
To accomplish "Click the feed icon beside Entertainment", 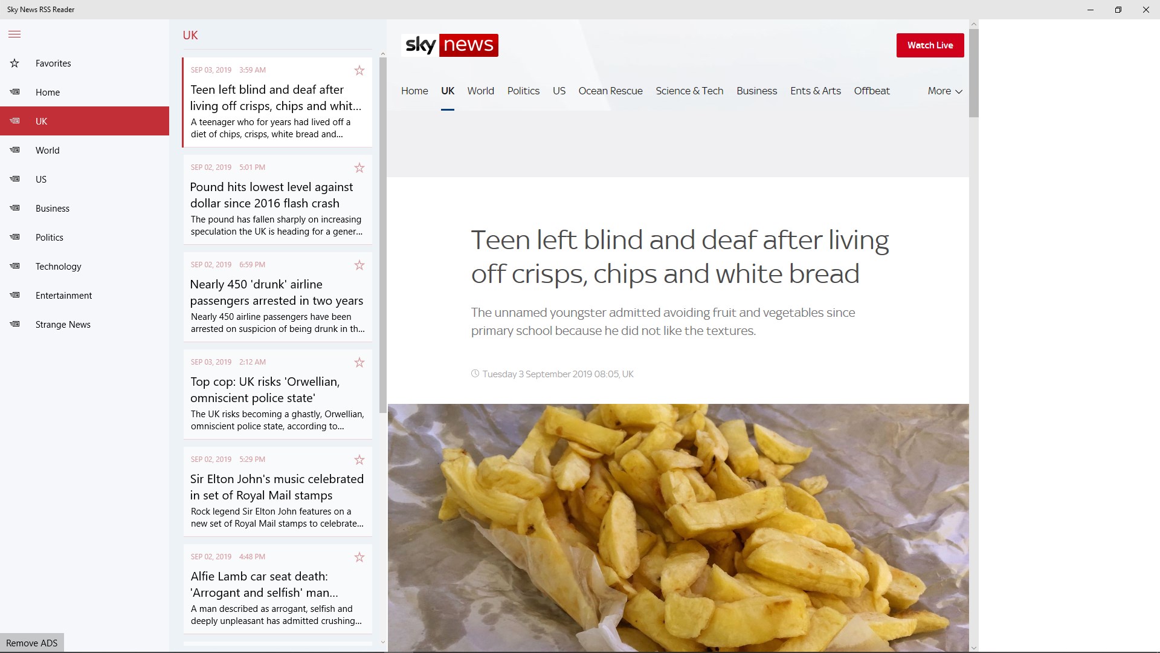I will (14, 295).
